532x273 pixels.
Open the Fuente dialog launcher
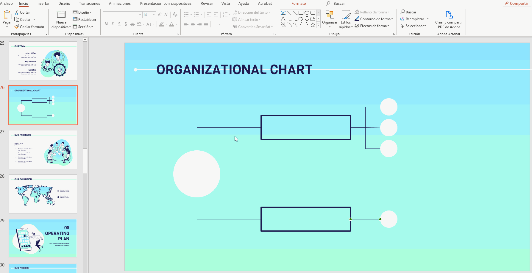point(178,34)
